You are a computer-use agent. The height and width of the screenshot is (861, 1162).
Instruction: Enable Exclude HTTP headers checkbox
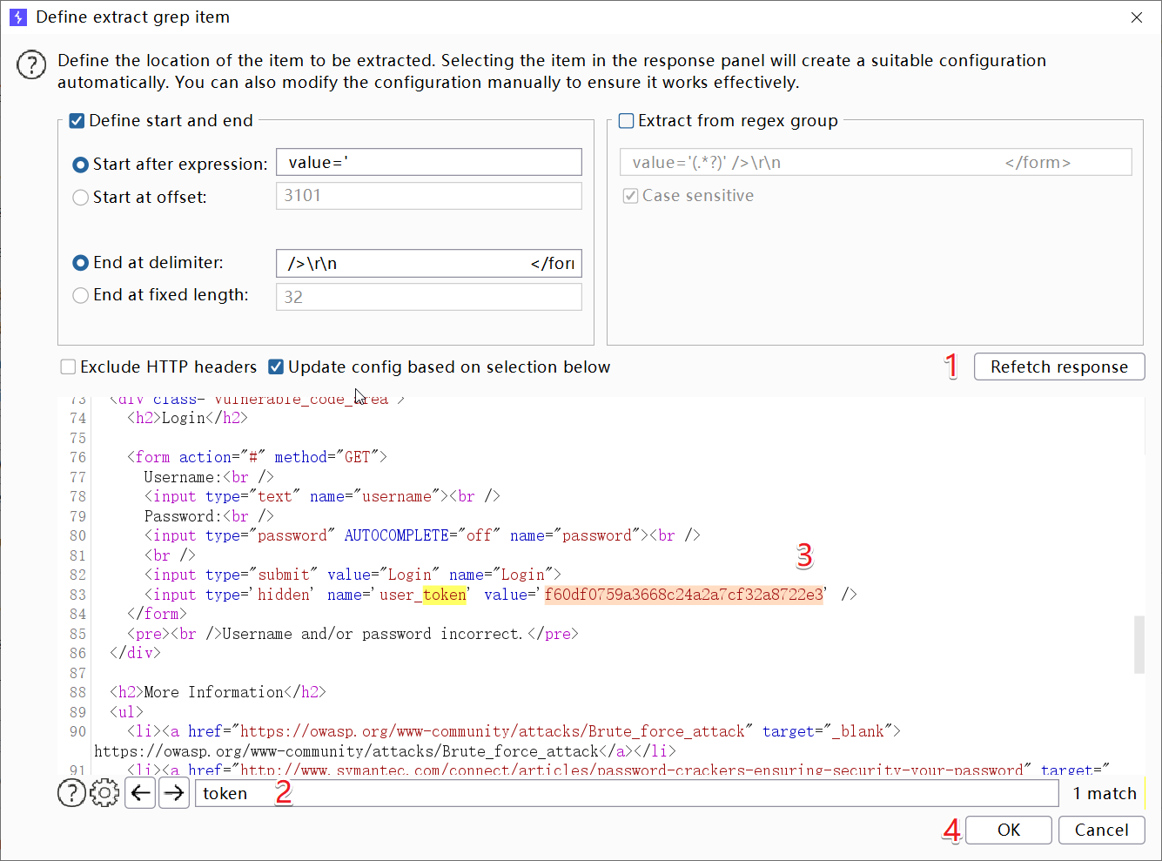tap(68, 367)
